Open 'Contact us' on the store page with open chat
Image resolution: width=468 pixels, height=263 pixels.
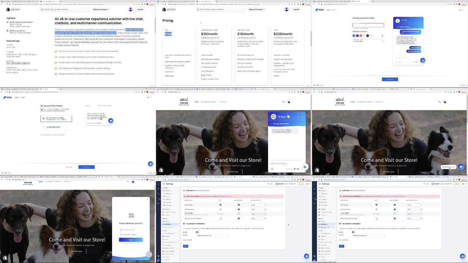tap(223, 102)
